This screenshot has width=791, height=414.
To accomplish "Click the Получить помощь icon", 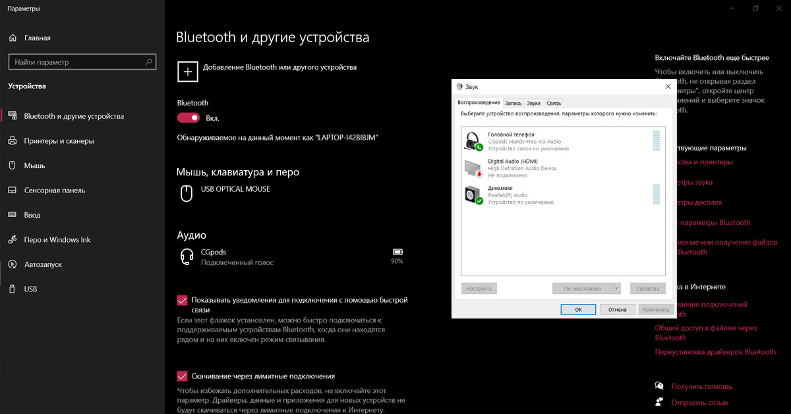I will point(659,386).
